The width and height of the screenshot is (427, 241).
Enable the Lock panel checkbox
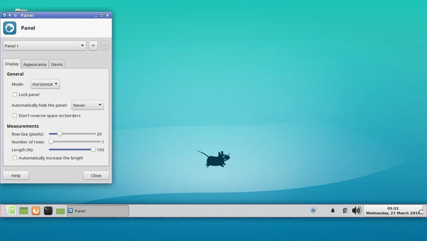click(x=15, y=94)
